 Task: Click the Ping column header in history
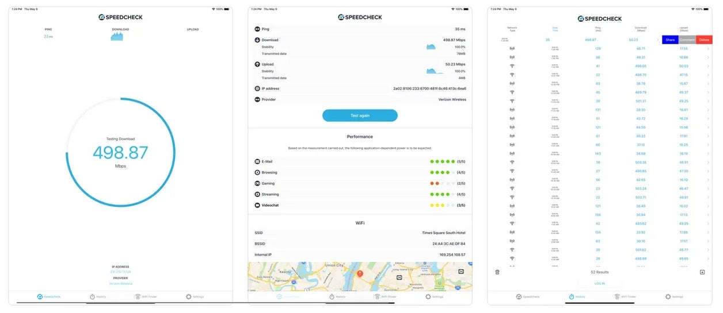598,28
